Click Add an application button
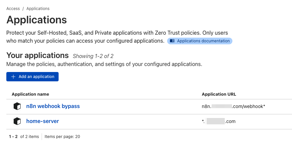Viewport: 292px width, 144px height. coord(32,77)
